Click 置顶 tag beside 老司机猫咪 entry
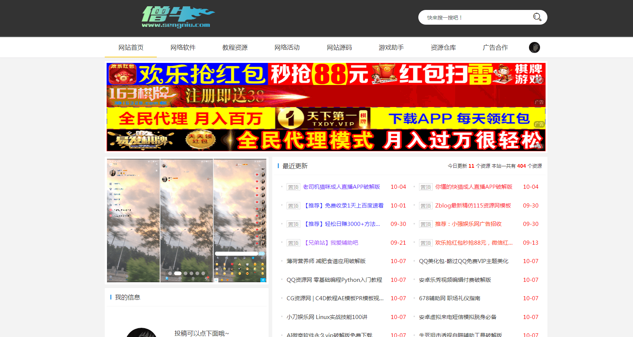 click(293, 187)
